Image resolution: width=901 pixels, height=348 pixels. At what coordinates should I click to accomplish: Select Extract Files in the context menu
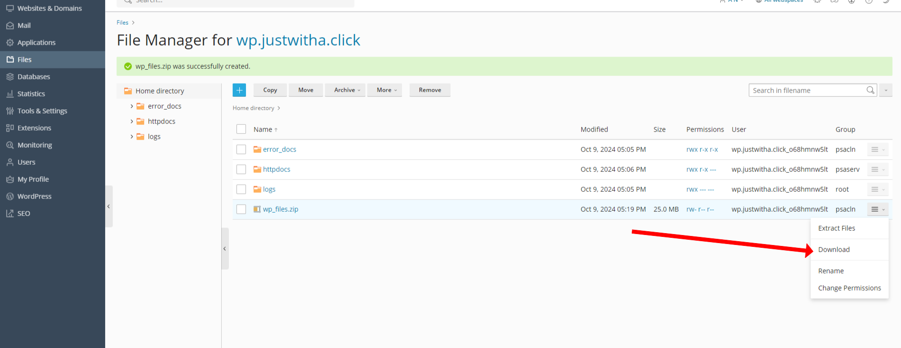[x=836, y=228]
